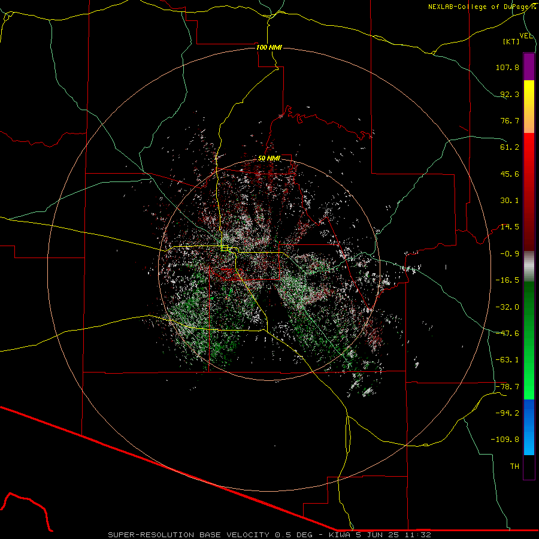Screen dimensions: 539x539
Task: Click the 107.8 velocity scale value
Action: click(507, 67)
